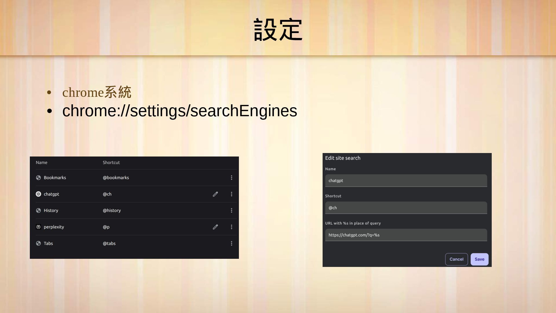Viewport: 556px width, 313px height.
Task: Click the globe icon next to History
Action: coord(38,210)
